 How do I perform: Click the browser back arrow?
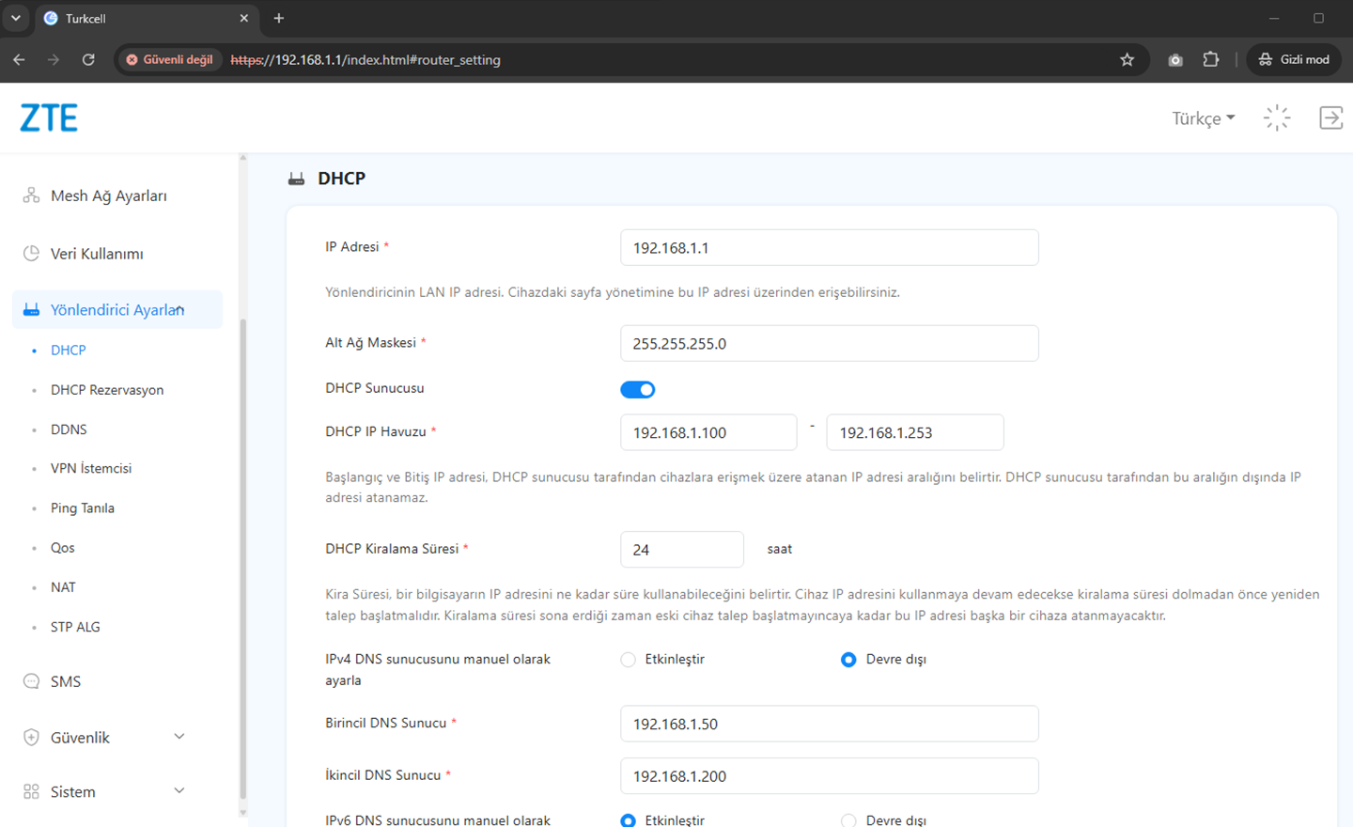tap(19, 59)
